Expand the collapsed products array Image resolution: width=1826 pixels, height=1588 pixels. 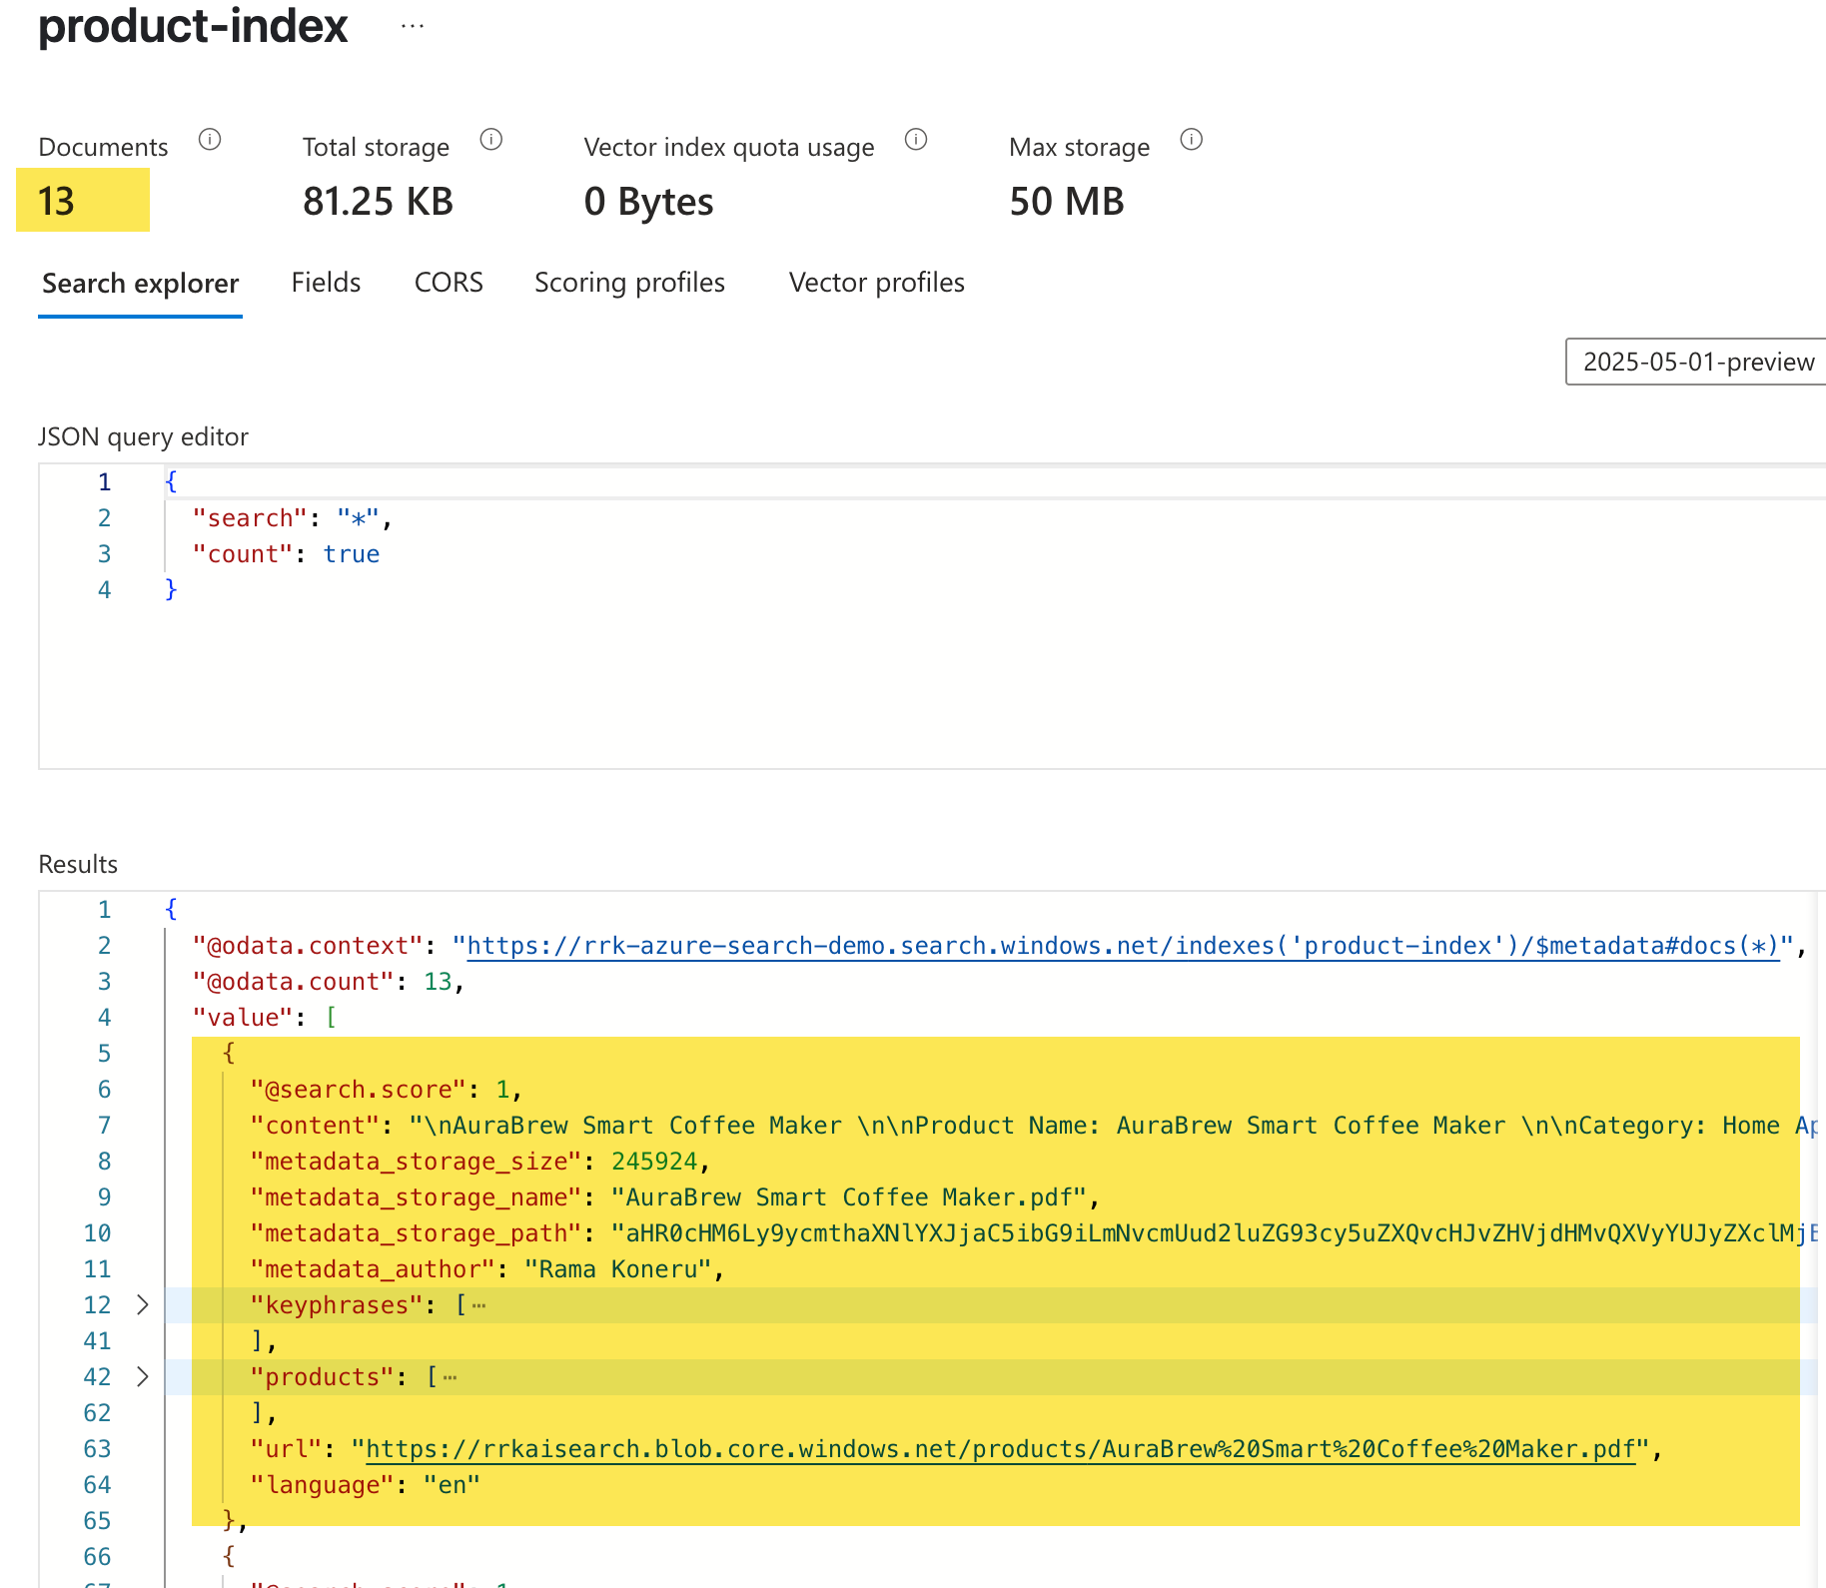click(143, 1377)
